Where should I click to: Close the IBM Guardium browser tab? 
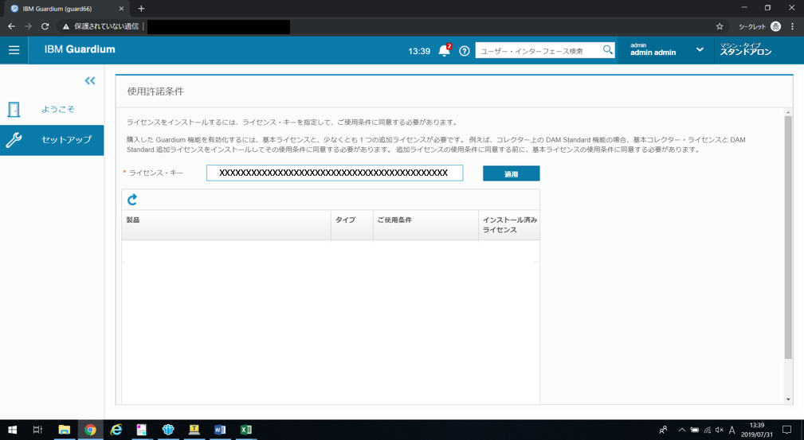click(121, 8)
